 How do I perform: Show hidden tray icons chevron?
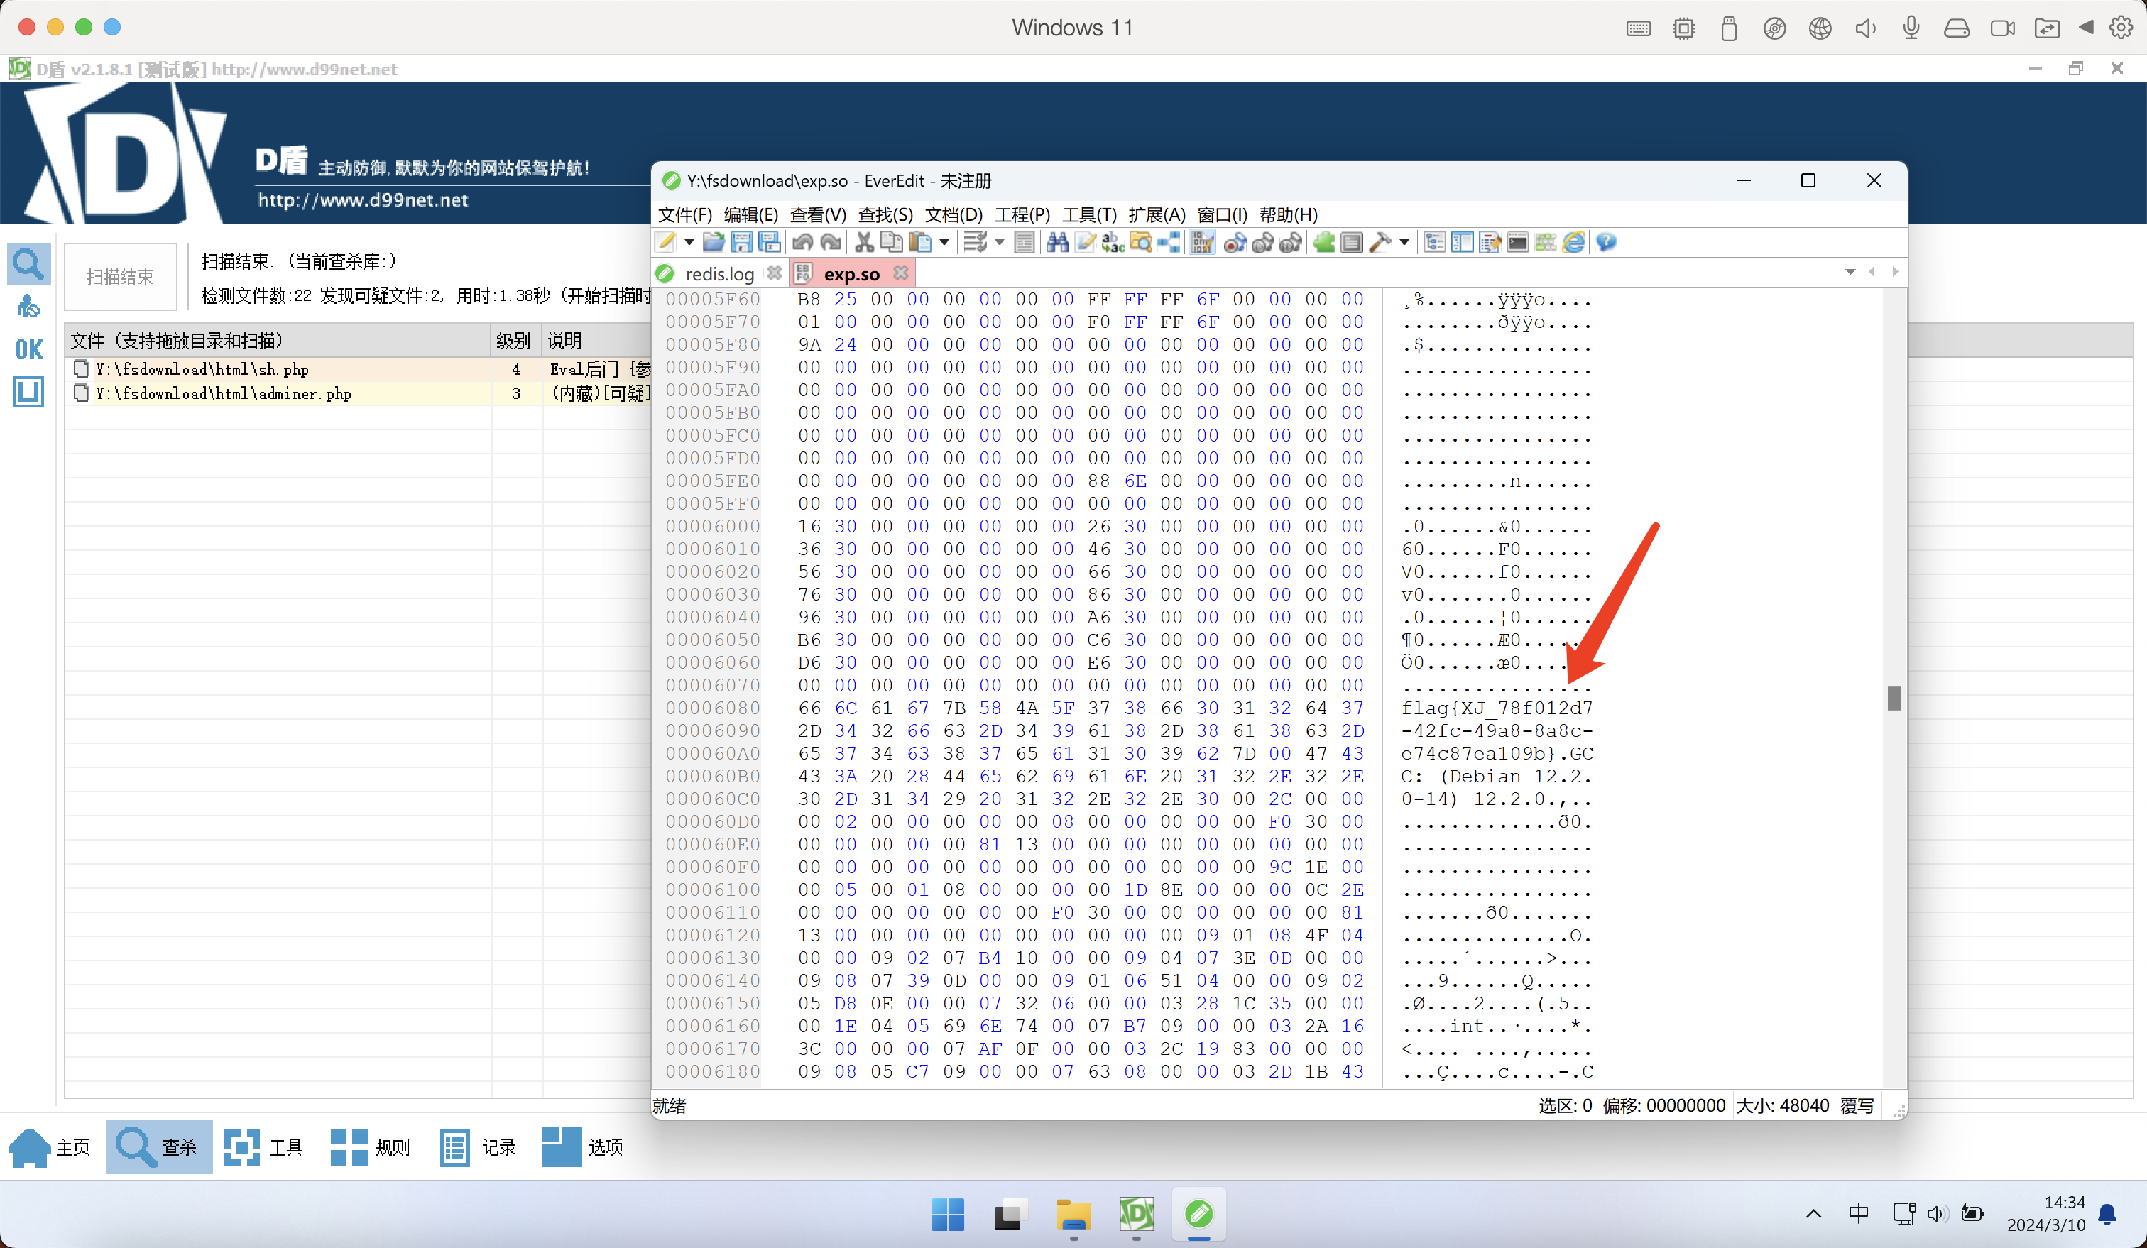click(x=1814, y=1214)
